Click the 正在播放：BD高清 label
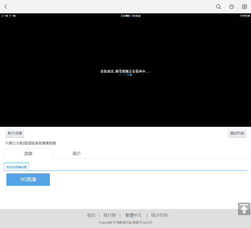The width and height of the screenshot is (251, 228). point(131,16)
